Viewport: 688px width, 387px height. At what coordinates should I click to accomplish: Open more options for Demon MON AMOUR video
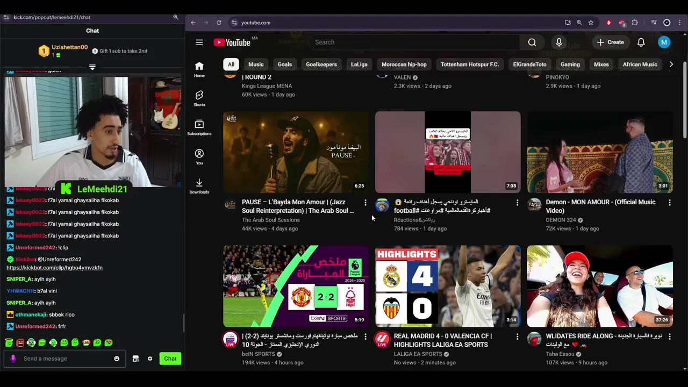[670, 203]
